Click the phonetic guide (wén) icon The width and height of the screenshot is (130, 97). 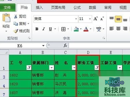click(x=99, y=29)
